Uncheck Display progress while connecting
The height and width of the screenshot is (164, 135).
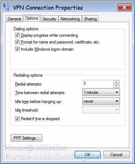17,35
